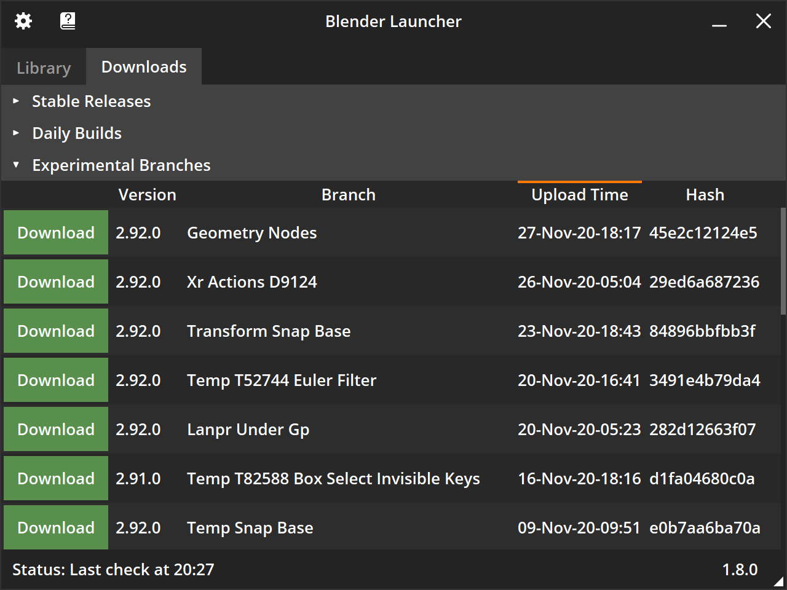Select the Downloads tab
Image resolution: width=787 pixels, height=590 pixels.
click(144, 66)
